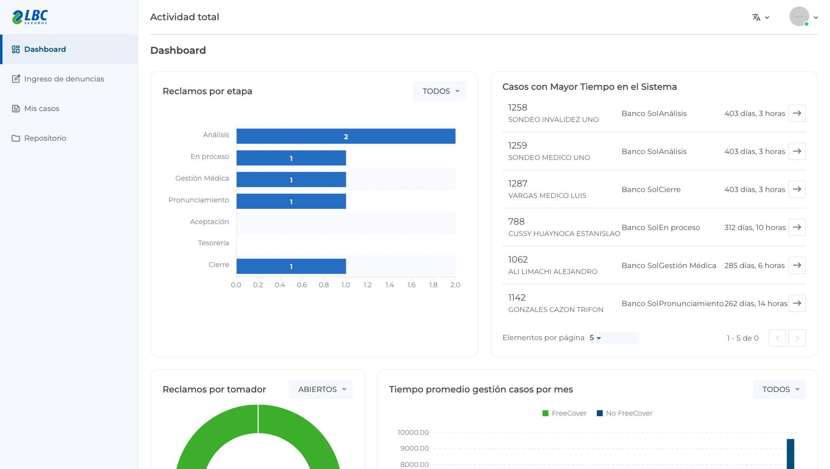The image size is (830, 469).
Task: Open case 1142 with its arrow icon
Action: click(x=797, y=303)
